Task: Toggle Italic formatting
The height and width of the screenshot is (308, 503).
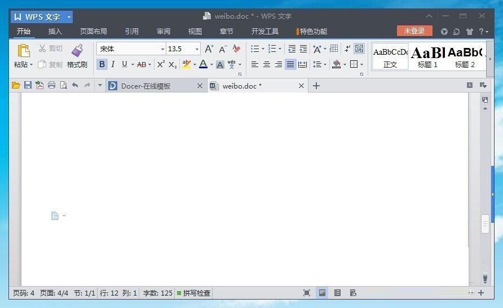Action: pyautogui.click(x=113, y=64)
